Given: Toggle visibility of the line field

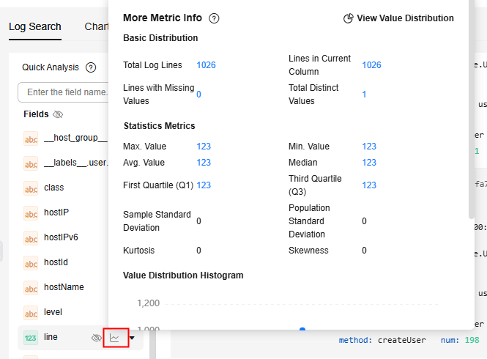Looking at the screenshot, I should (x=96, y=338).
